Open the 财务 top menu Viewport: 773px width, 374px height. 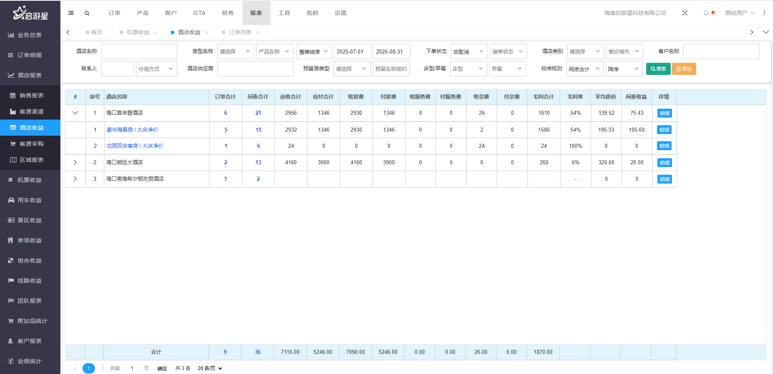point(227,13)
